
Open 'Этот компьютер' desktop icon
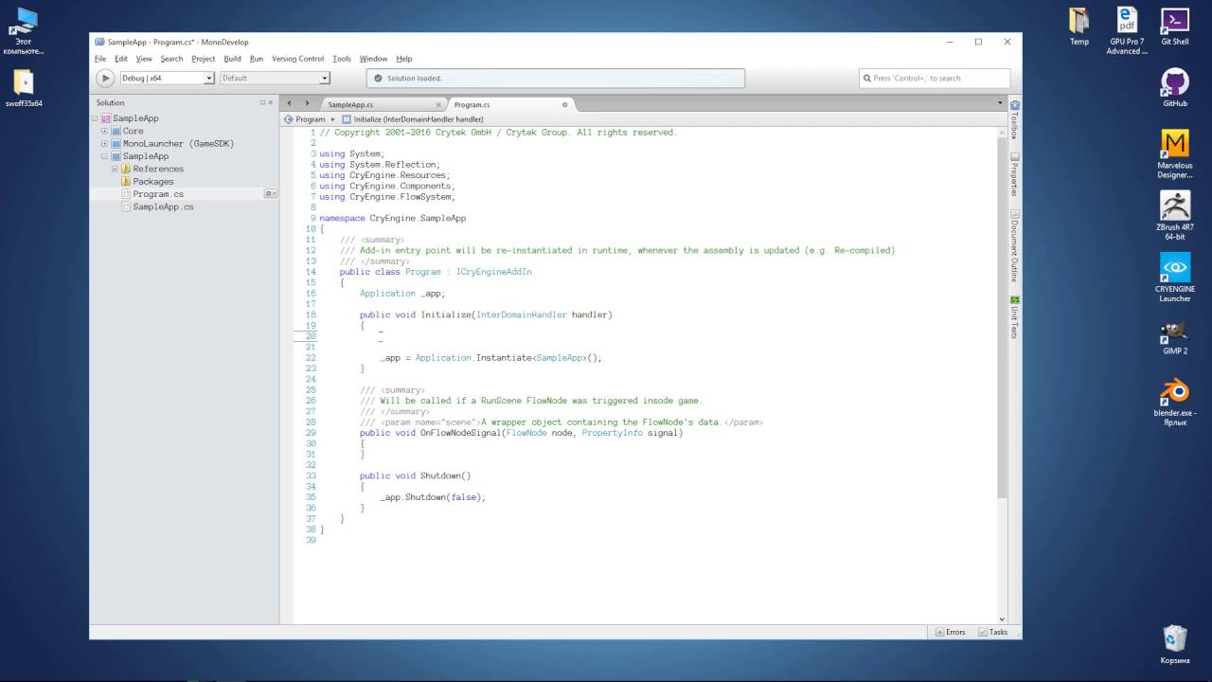click(24, 31)
